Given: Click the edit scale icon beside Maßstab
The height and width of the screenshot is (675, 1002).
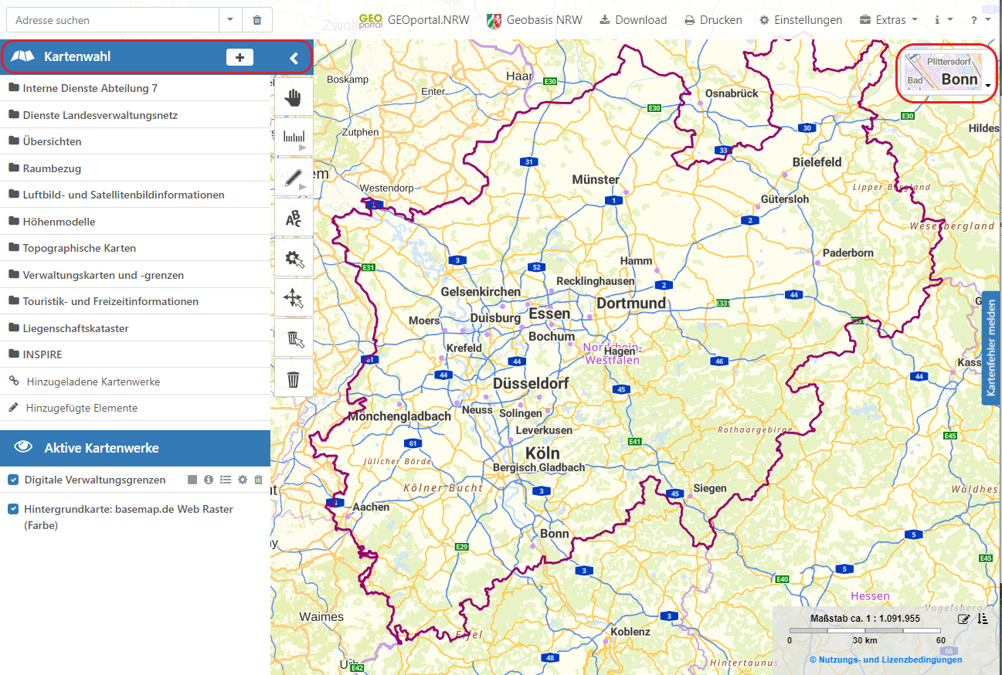Looking at the screenshot, I should (964, 619).
